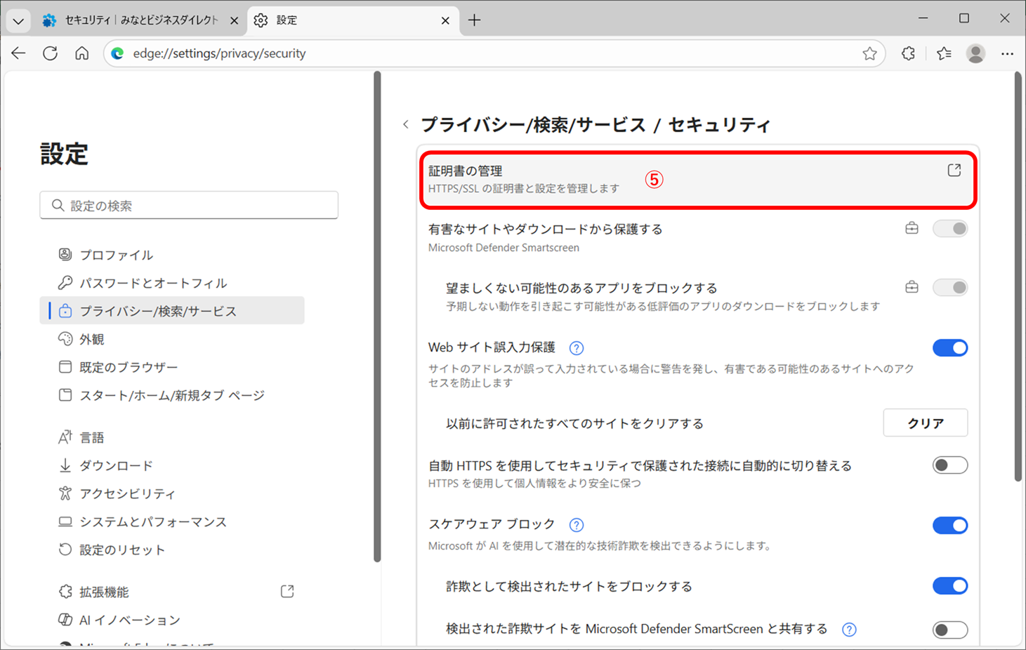The height and width of the screenshot is (650, 1026).
Task: Open the Settings and more ellipsis menu
Action: pos(1007,53)
